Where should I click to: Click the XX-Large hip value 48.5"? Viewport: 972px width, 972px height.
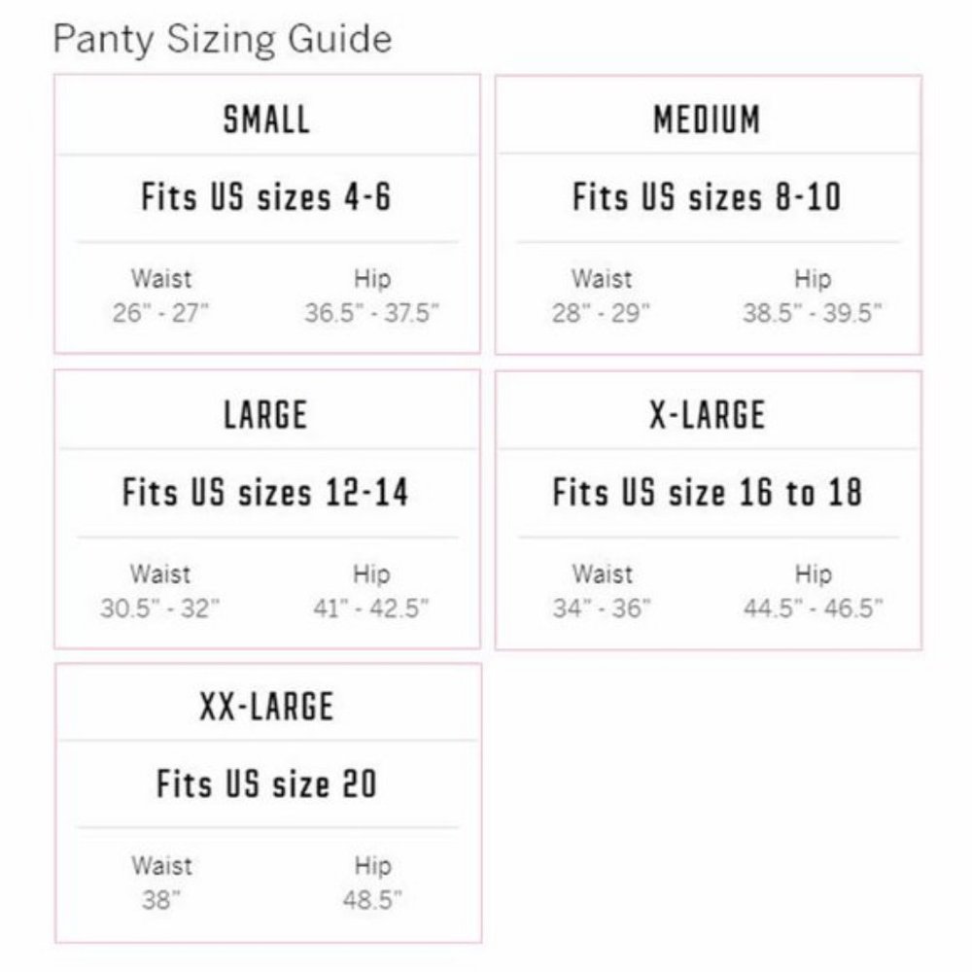coord(372,900)
